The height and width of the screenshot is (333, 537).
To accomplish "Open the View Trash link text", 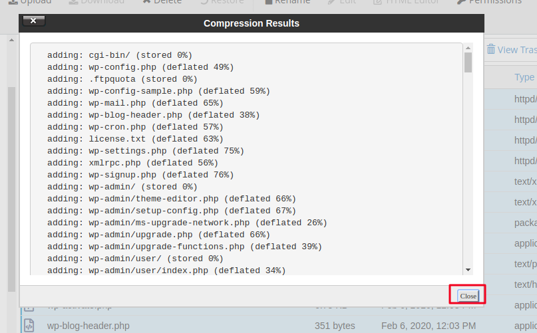I will tap(517, 50).
